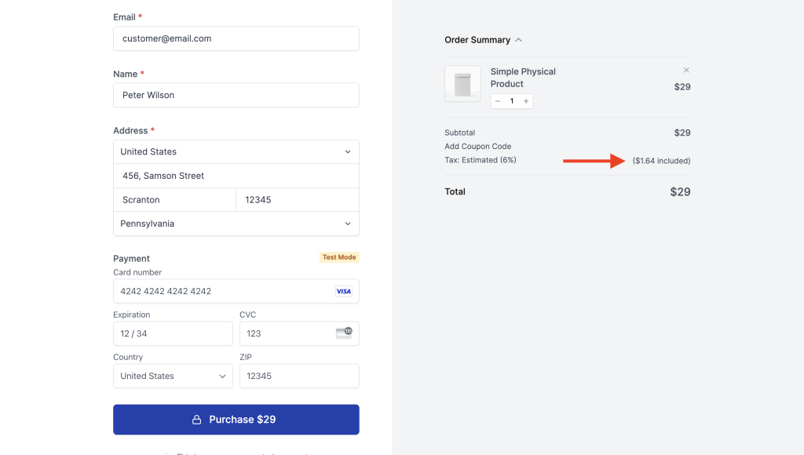
Task: Select the Expiration date field
Action: tap(172, 333)
